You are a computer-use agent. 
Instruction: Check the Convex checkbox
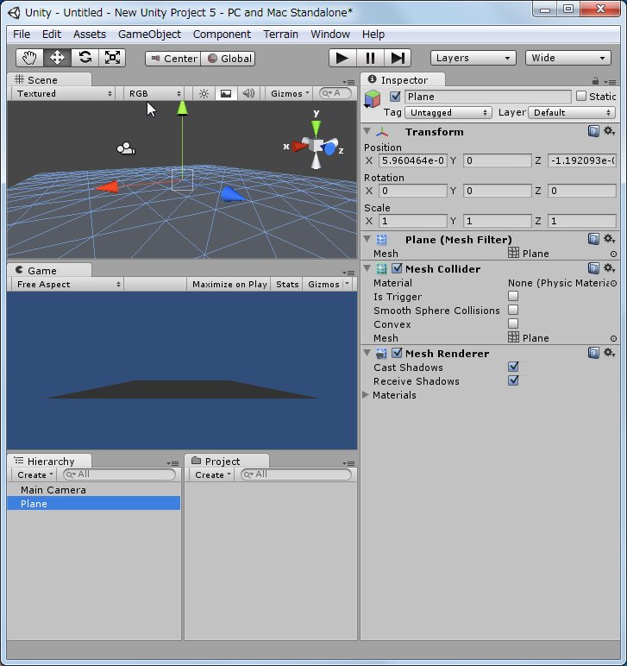[x=513, y=324]
